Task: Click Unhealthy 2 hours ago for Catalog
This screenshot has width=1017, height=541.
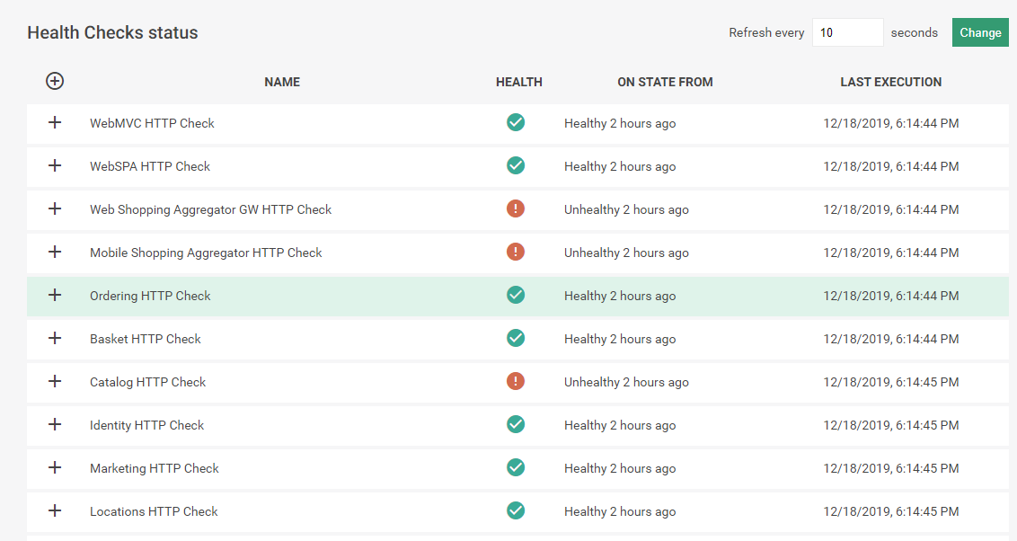Action: coord(626,382)
